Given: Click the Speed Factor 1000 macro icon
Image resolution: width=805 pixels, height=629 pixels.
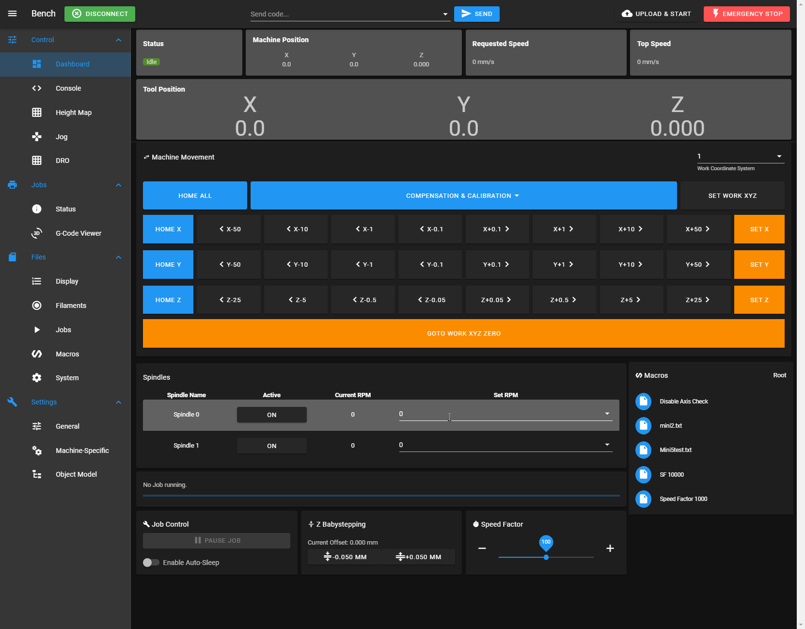Looking at the screenshot, I should (x=643, y=499).
